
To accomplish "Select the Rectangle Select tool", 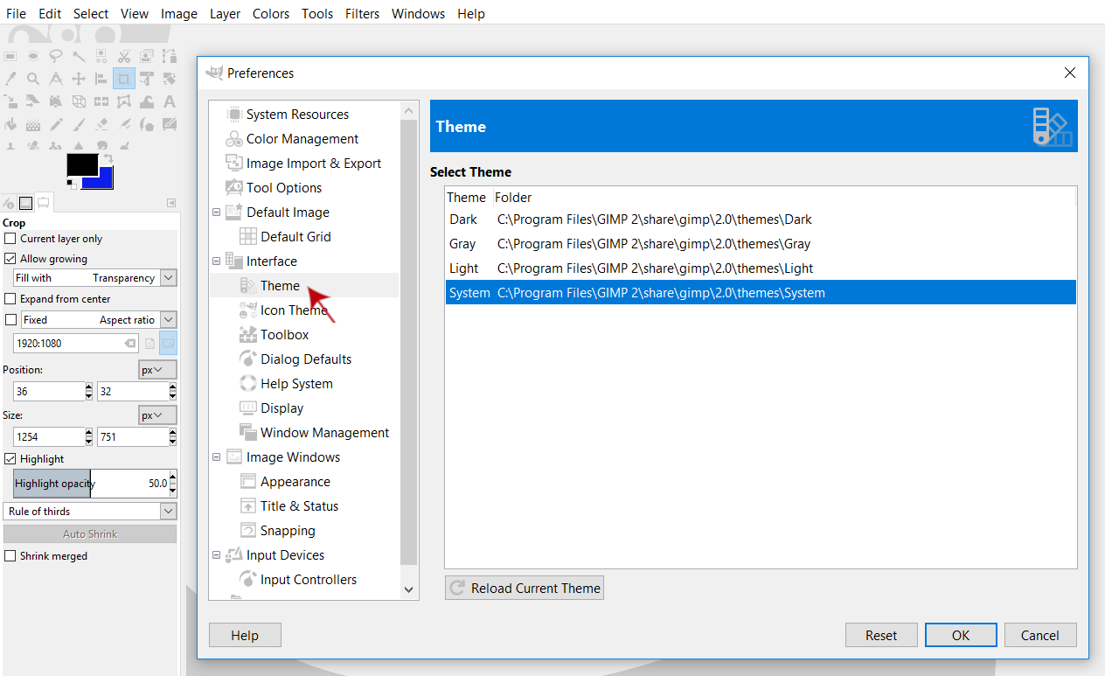I will pos(10,56).
